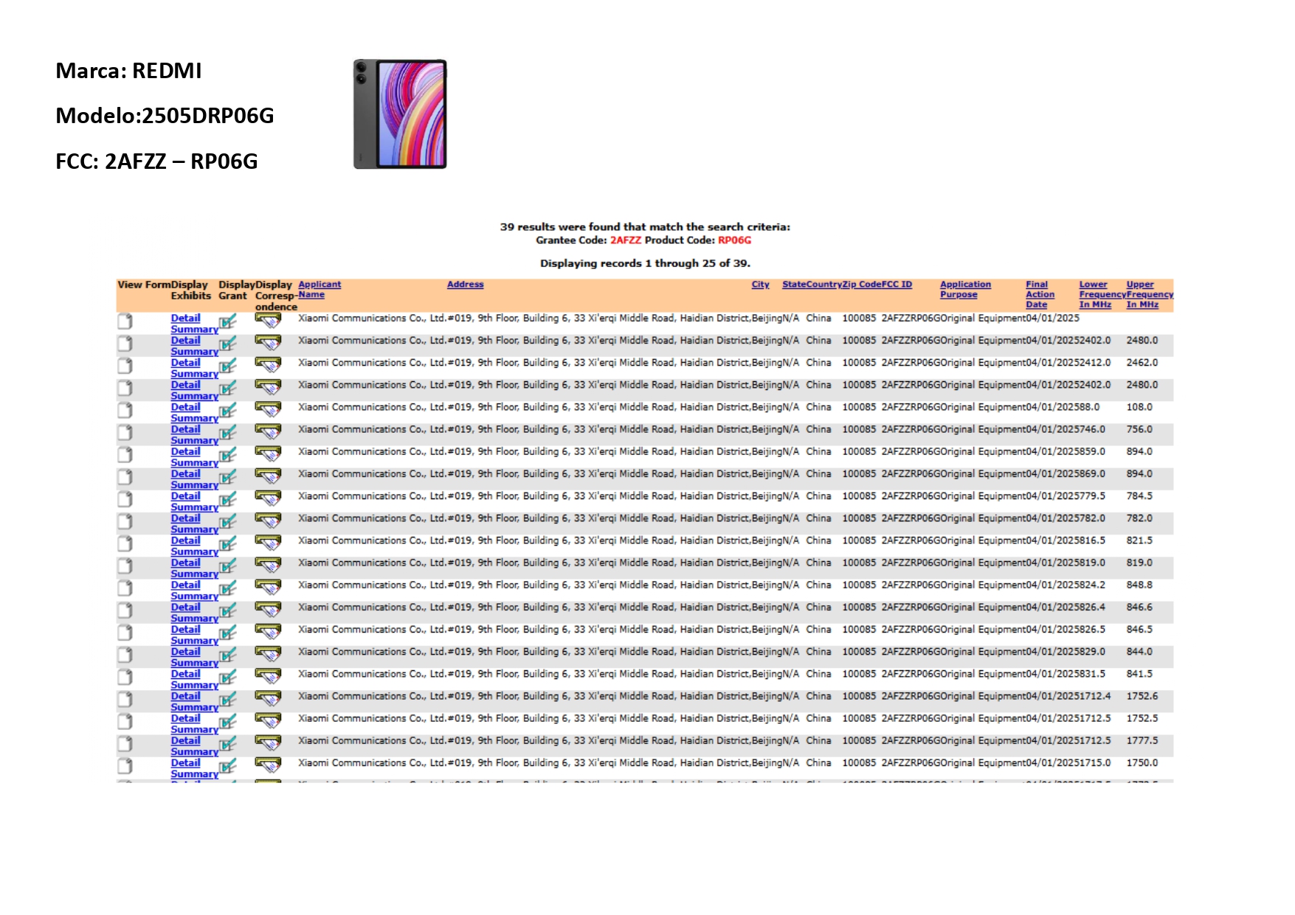
Task: Open Summary link for 826.4–846.6 row
Action: [195, 619]
